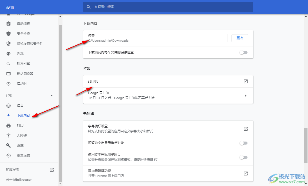Image resolution: width=308 pixels, height=186 pixels.
Task: Open 重置设置 via the reset icon
Action: click(8, 155)
